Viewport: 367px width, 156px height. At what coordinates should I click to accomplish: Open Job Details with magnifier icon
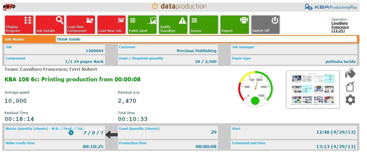coord(50,25)
